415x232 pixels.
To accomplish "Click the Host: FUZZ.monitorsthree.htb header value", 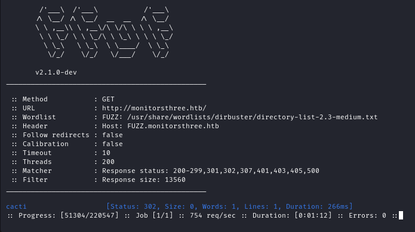I will point(161,126).
